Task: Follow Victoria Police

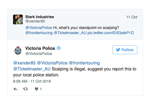Action: coord(125,50)
